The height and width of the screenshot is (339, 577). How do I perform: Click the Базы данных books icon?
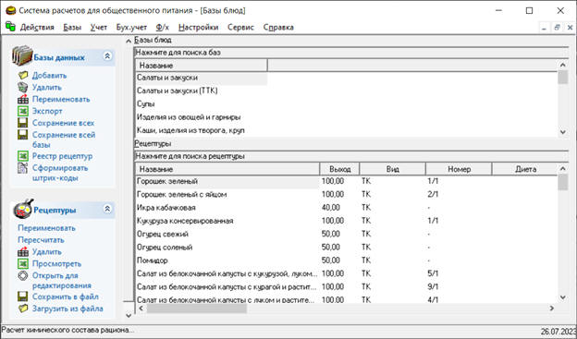(21, 55)
